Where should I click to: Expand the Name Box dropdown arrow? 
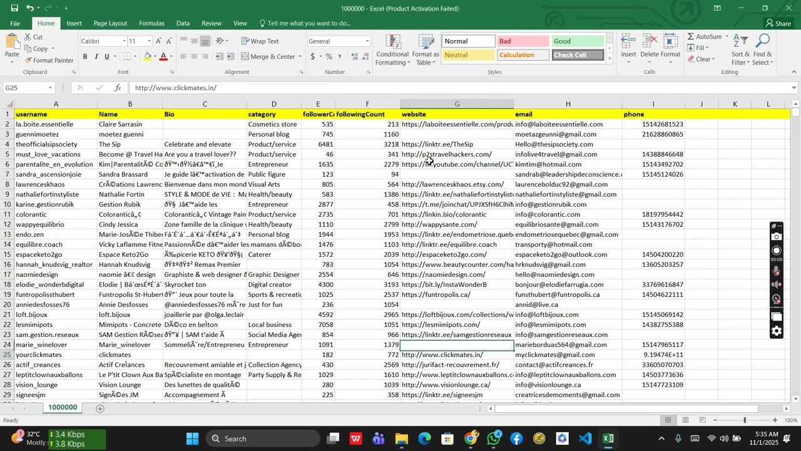tap(49, 88)
